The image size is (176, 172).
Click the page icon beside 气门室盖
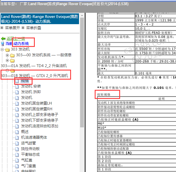17,166
